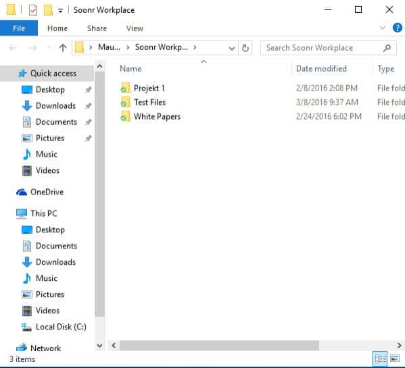Open Music under This PC
405x368 pixels.
(47, 278)
